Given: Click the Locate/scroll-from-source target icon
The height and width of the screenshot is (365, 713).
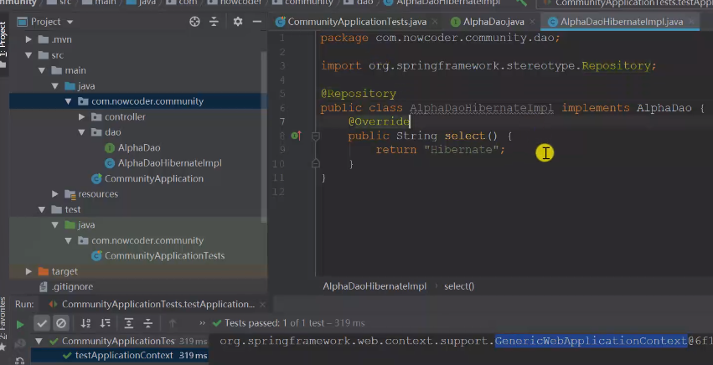Looking at the screenshot, I should [x=194, y=22].
